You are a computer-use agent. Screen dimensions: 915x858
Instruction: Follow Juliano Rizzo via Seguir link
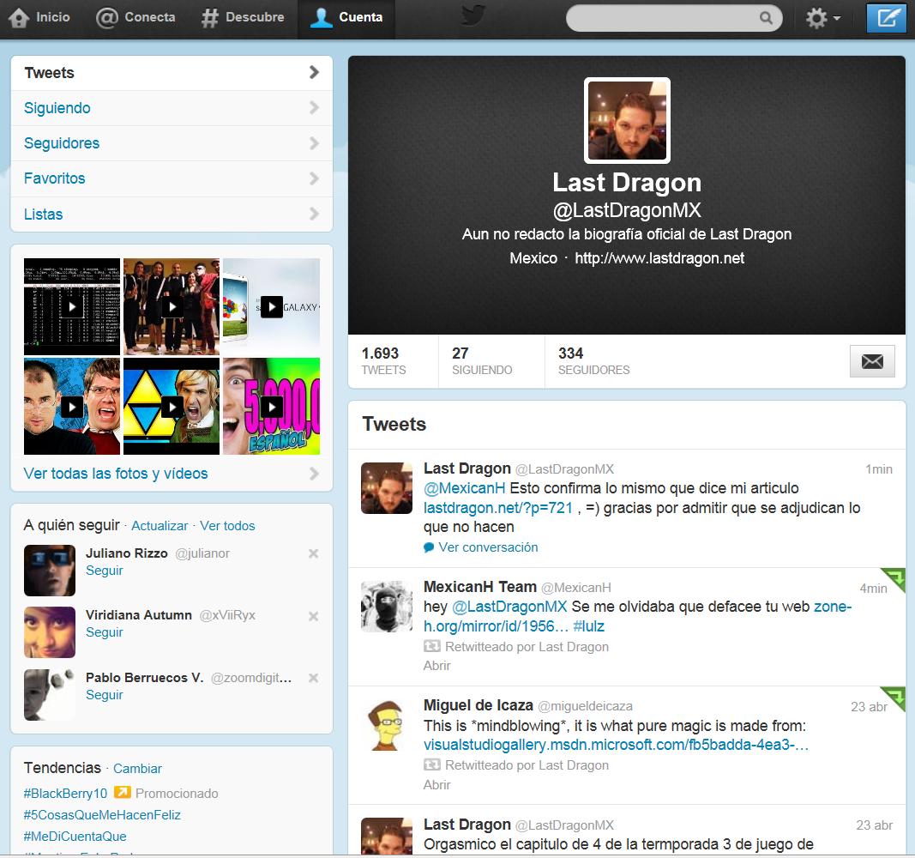pyautogui.click(x=105, y=571)
